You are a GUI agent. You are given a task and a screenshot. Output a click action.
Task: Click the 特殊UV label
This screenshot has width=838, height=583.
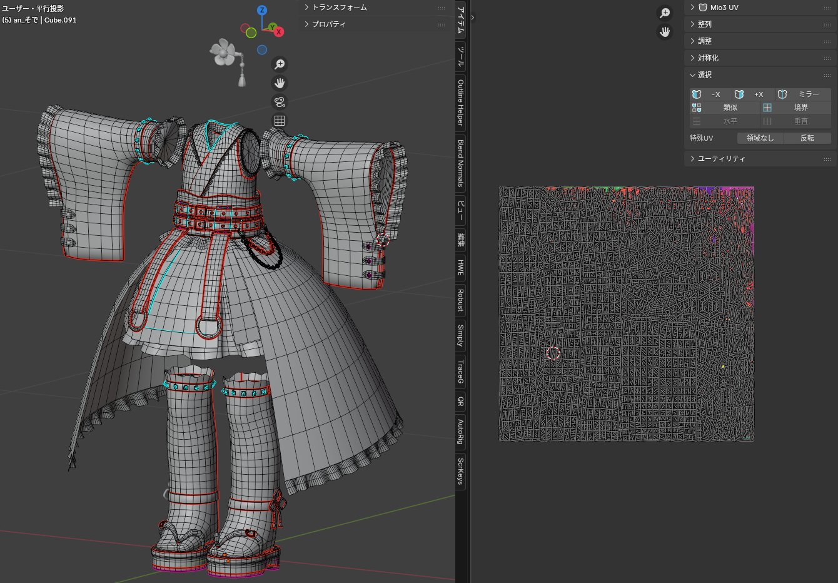[701, 138]
